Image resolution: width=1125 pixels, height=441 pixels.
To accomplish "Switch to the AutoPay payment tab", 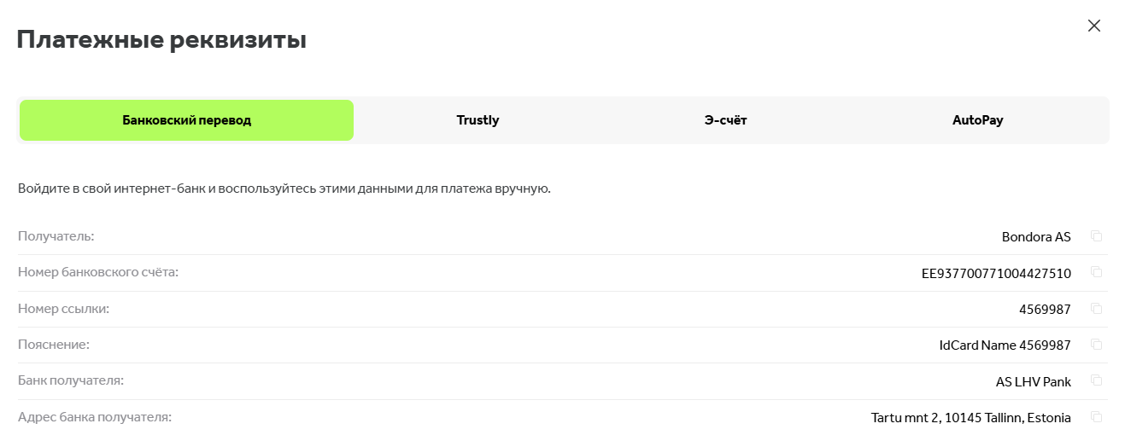I will [977, 120].
